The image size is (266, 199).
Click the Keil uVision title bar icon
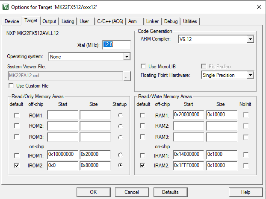(6, 7)
